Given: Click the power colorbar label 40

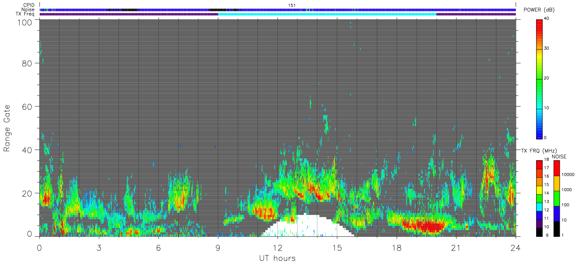Looking at the screenshot, I should pyautogui.click(x=547, y=19).
